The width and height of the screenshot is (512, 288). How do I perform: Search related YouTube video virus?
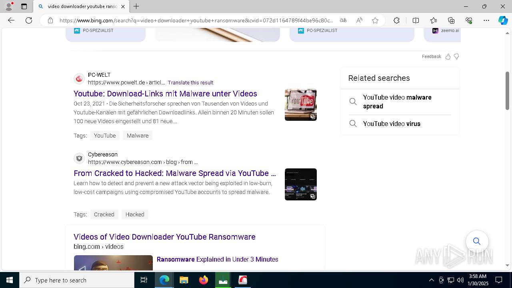400,124
